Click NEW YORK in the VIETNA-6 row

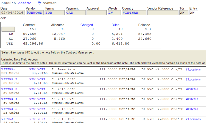[37, 119]
